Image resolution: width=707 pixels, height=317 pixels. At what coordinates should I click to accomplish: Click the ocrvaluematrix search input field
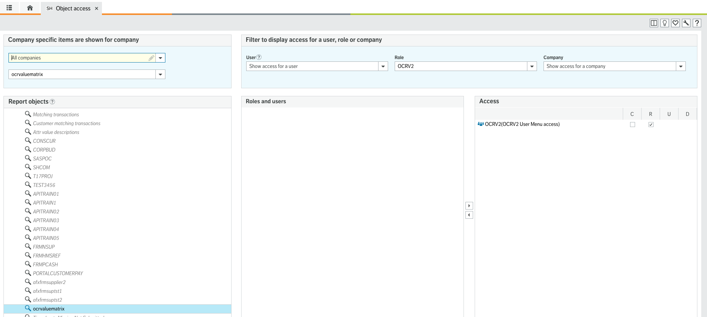point(82,74)
